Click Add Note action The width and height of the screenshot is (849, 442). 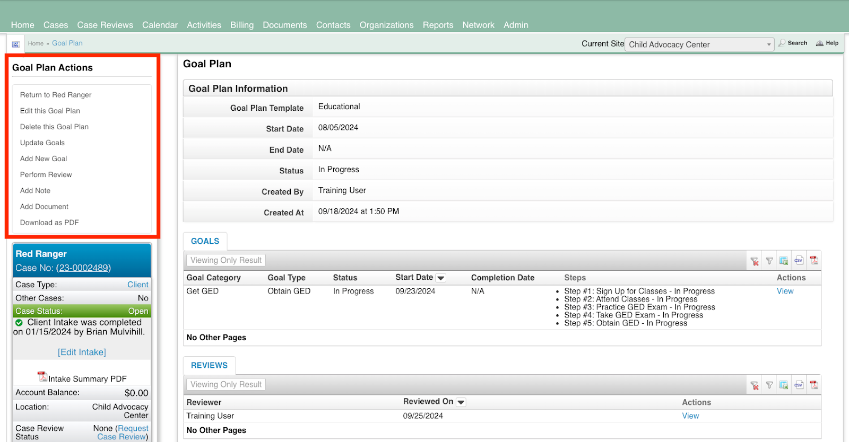coord(35,190)
